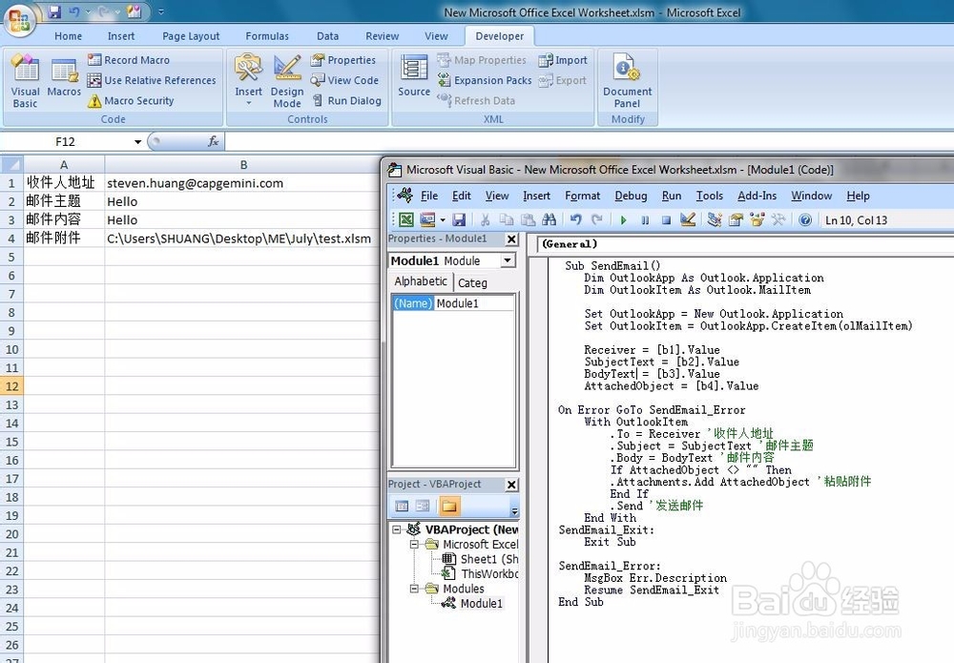Open the VBA Add-Ins menu
The width and height of the screenshot is (954, 663).
(x=757, y=196)
